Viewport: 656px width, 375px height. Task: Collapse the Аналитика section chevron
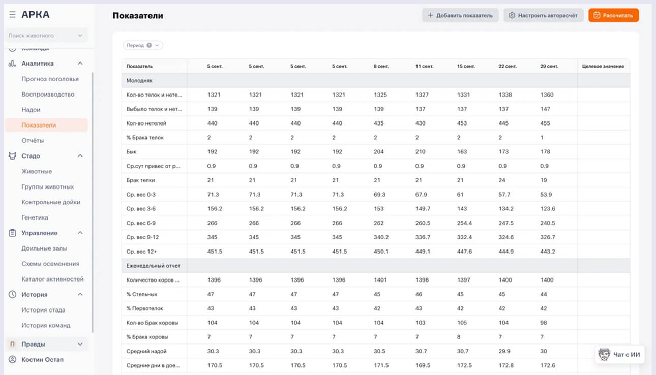(x=80, y=64)
